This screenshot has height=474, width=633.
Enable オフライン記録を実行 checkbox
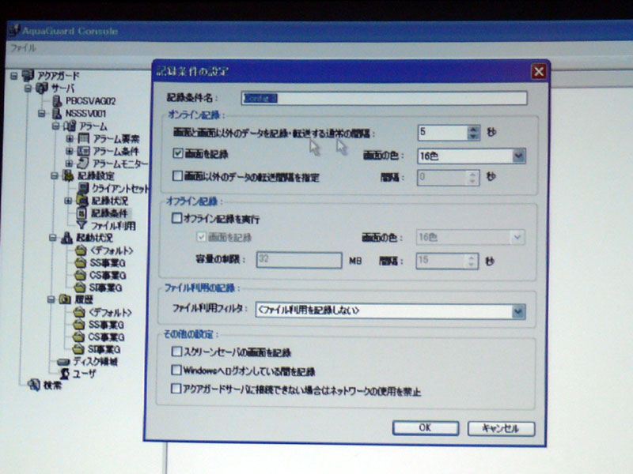click(x=177, y=217)
